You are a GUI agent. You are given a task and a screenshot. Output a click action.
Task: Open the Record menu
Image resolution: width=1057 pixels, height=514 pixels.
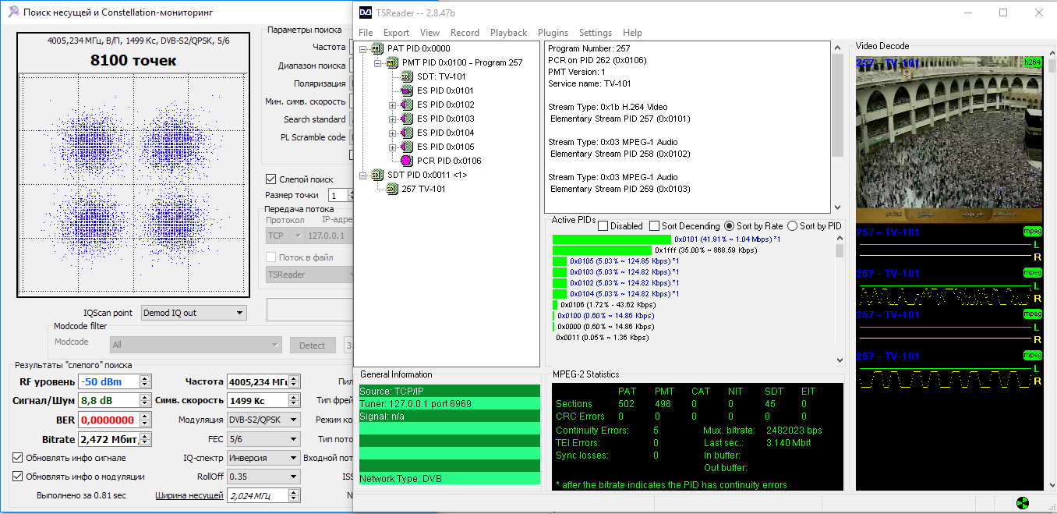pos(465,33)
